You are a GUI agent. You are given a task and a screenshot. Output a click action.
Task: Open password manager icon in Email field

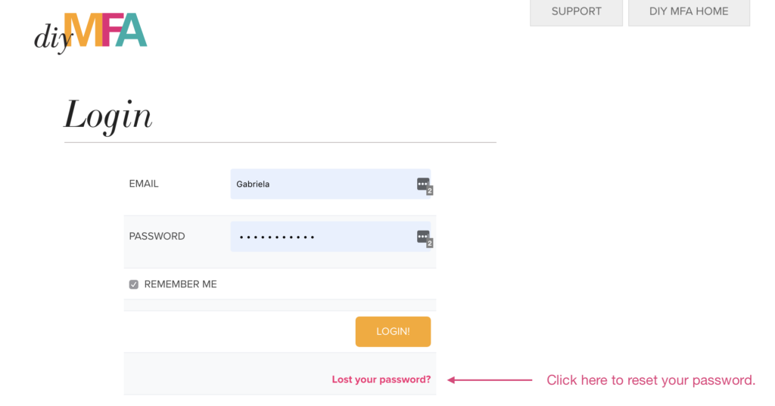pyautogui.click(x=422, y=184)
